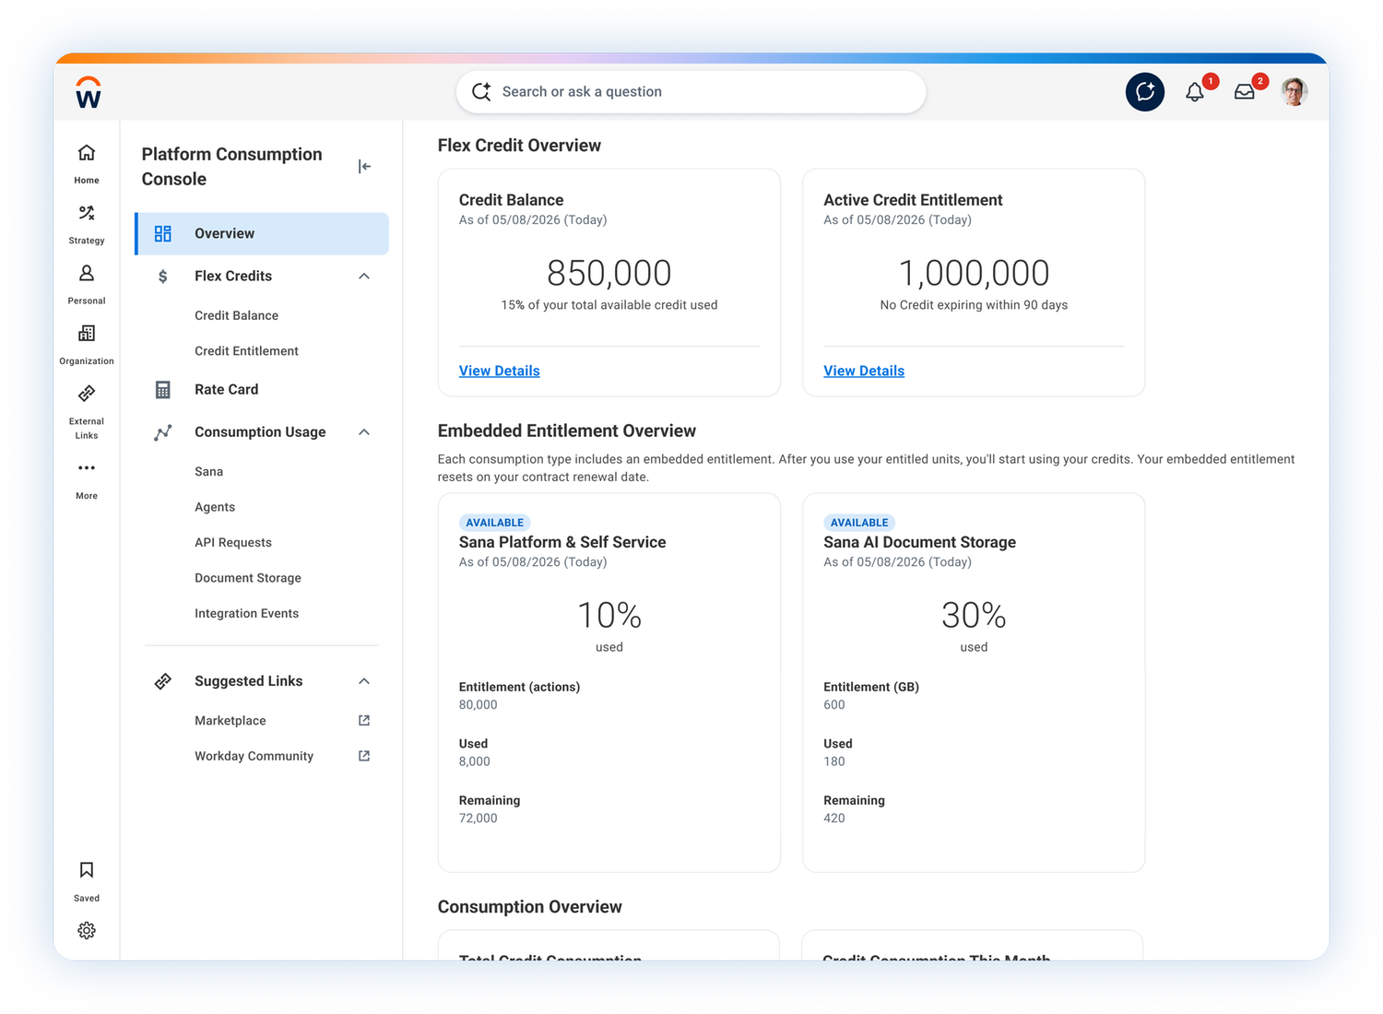Click the 850,000 credit balance value
Viewport: 1383px width, 1014px height.
609,273
